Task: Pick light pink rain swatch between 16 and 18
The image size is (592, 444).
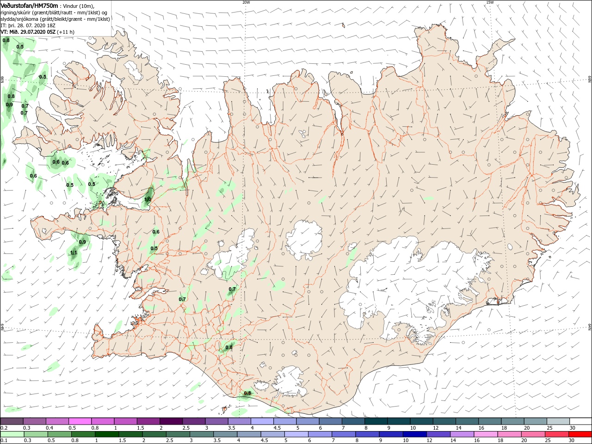Action: (485, 434)
